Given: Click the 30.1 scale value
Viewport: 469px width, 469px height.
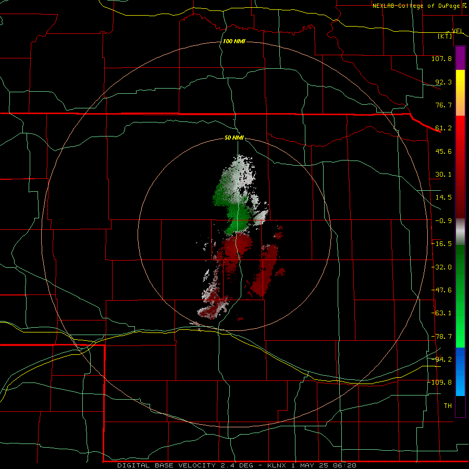Looking at the screenshot, I should pyautogui.click(x=443, y=175).
